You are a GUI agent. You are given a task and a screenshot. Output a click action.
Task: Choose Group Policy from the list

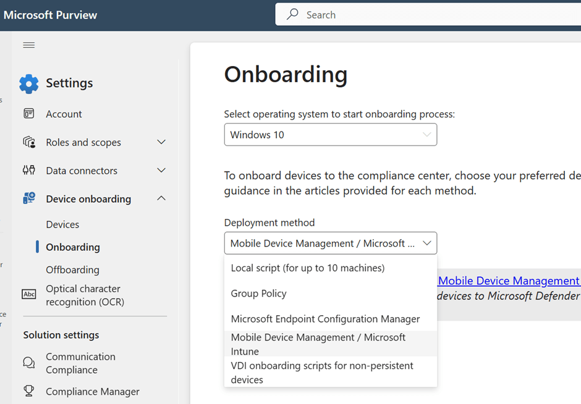[x=258, y=294]
